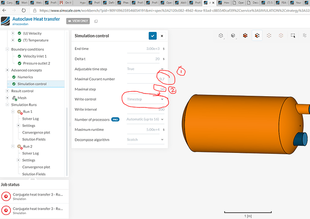The width and height of the screenshot is (310, 219).
Task: Expand the Mesh node
Action: pos(7,98)
